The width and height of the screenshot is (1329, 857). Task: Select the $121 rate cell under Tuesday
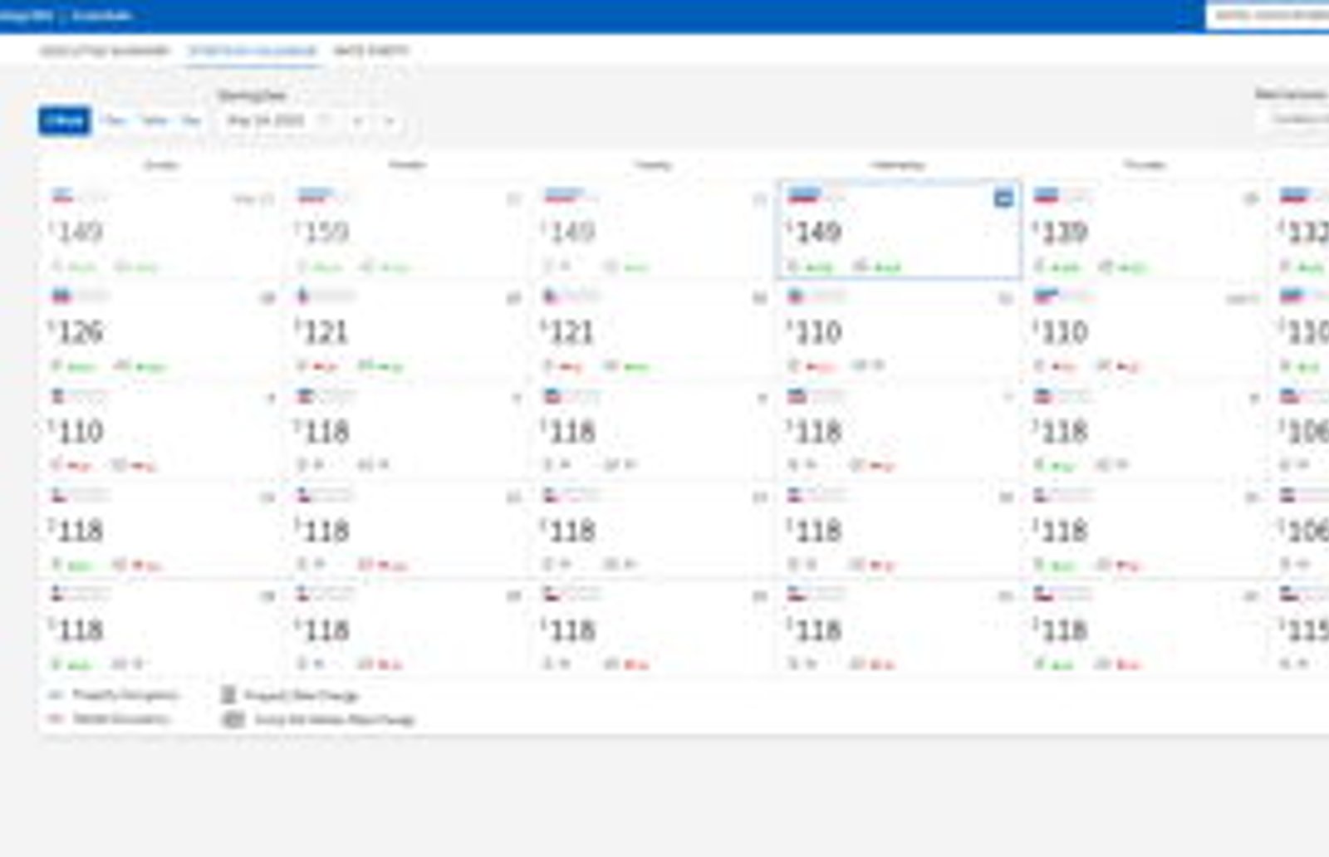point(654,331)
